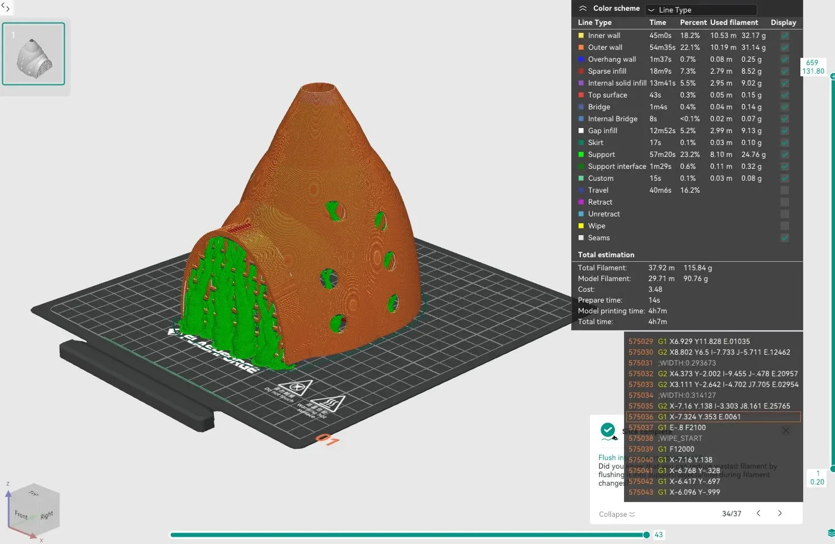Hide Top surface lines via its checkbox
The image size is (835, 544).
coord(785,95)
